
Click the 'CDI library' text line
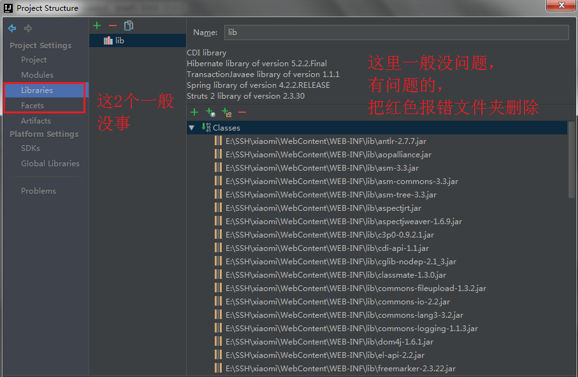click(x=206, y=53)
